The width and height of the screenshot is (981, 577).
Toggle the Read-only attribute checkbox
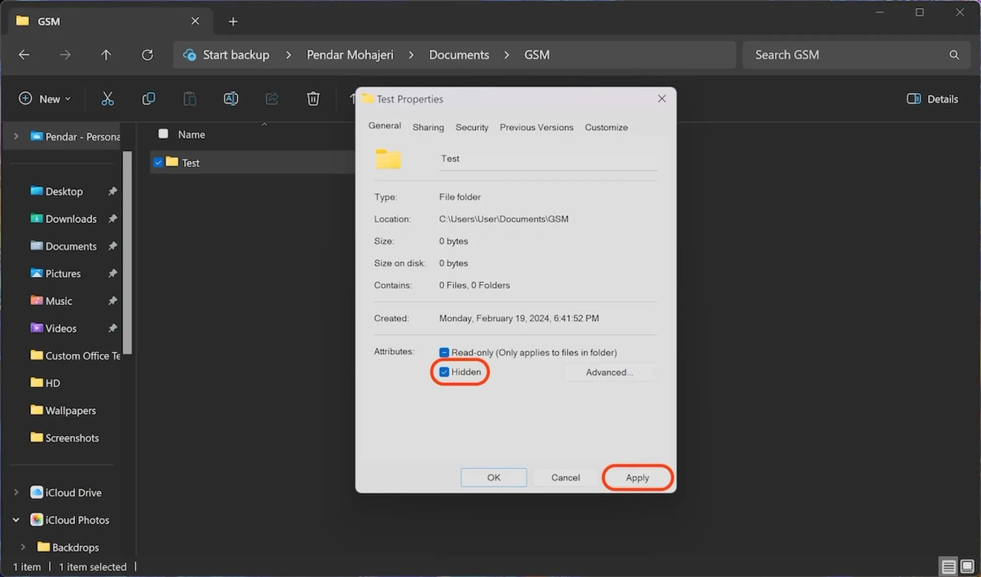click(444, 352)
